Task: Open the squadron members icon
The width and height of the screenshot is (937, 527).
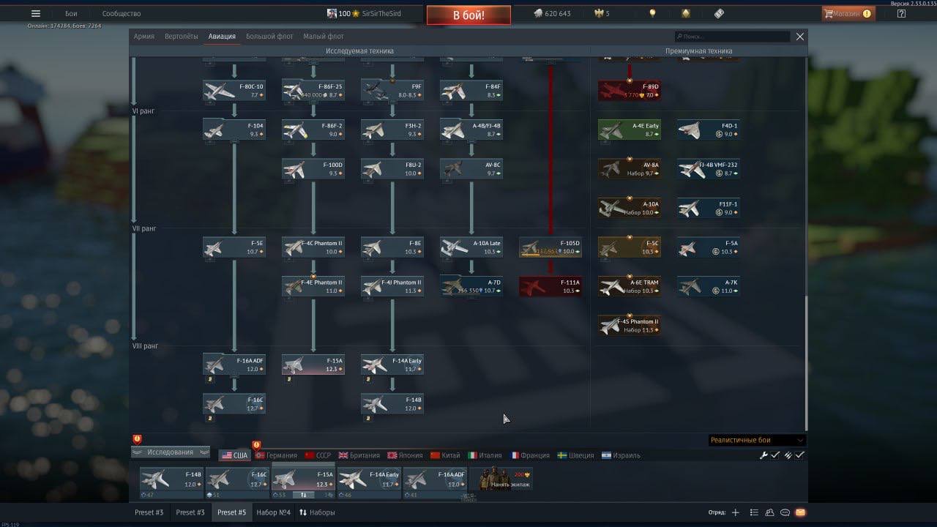Action: click(769, 512)
